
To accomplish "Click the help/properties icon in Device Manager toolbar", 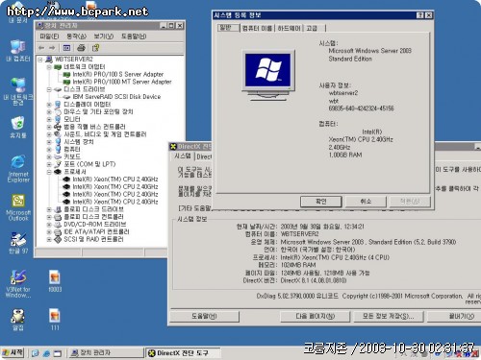I will (95, 48).
